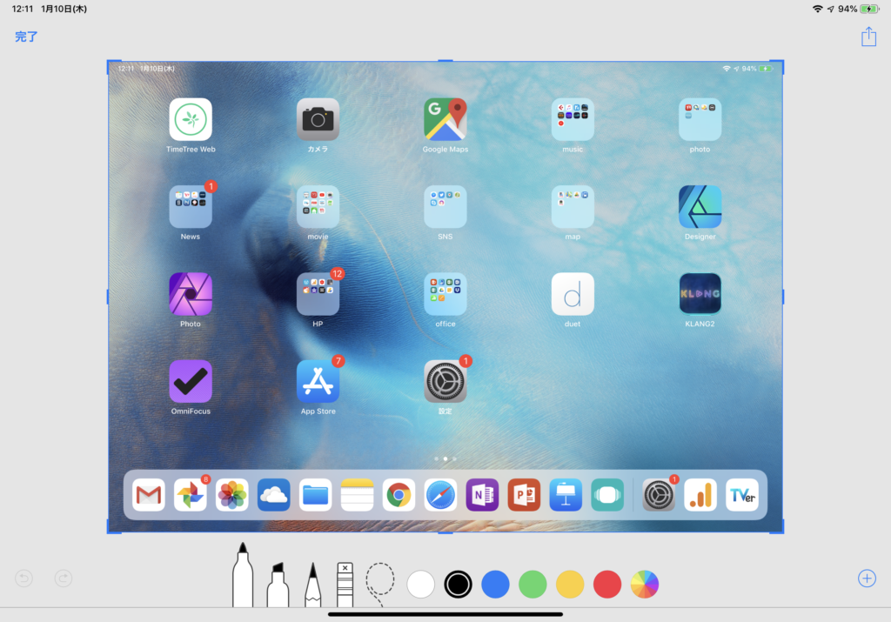Select the lasso selection tool
The width and height of the screenshot is (891, 622).
tap(379, 584)
